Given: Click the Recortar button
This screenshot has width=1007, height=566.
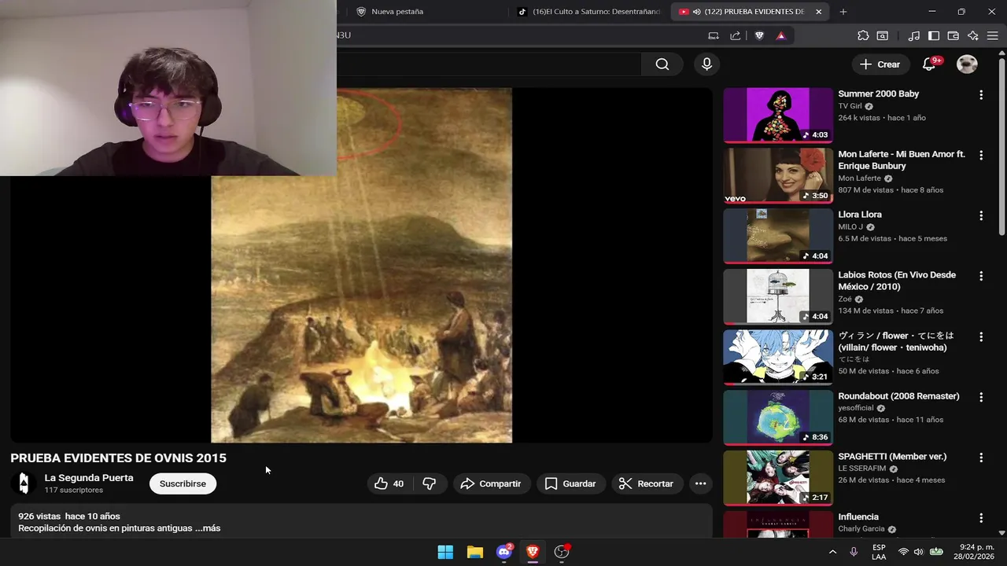Looking at the screenshot, I should [x=646, y=483].
